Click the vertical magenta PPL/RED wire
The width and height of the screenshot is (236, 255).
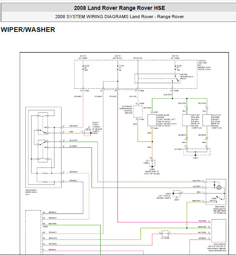click(118, 156)
